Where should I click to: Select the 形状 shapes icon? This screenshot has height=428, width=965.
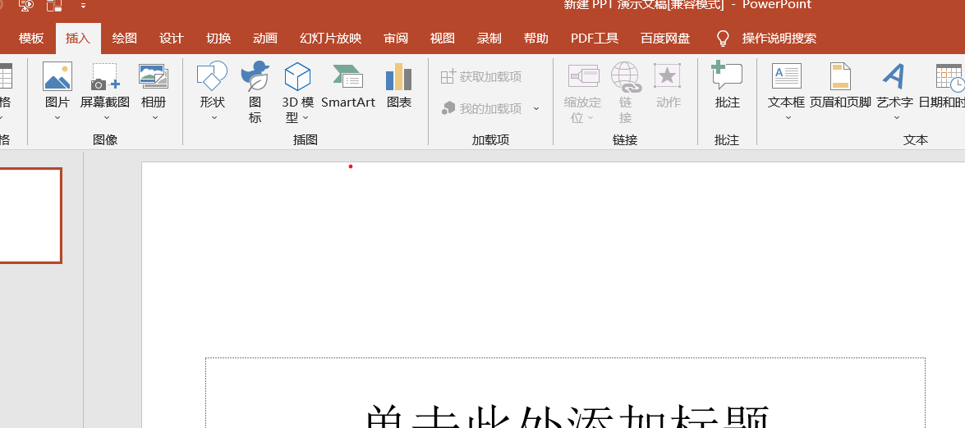click(213, 76)
